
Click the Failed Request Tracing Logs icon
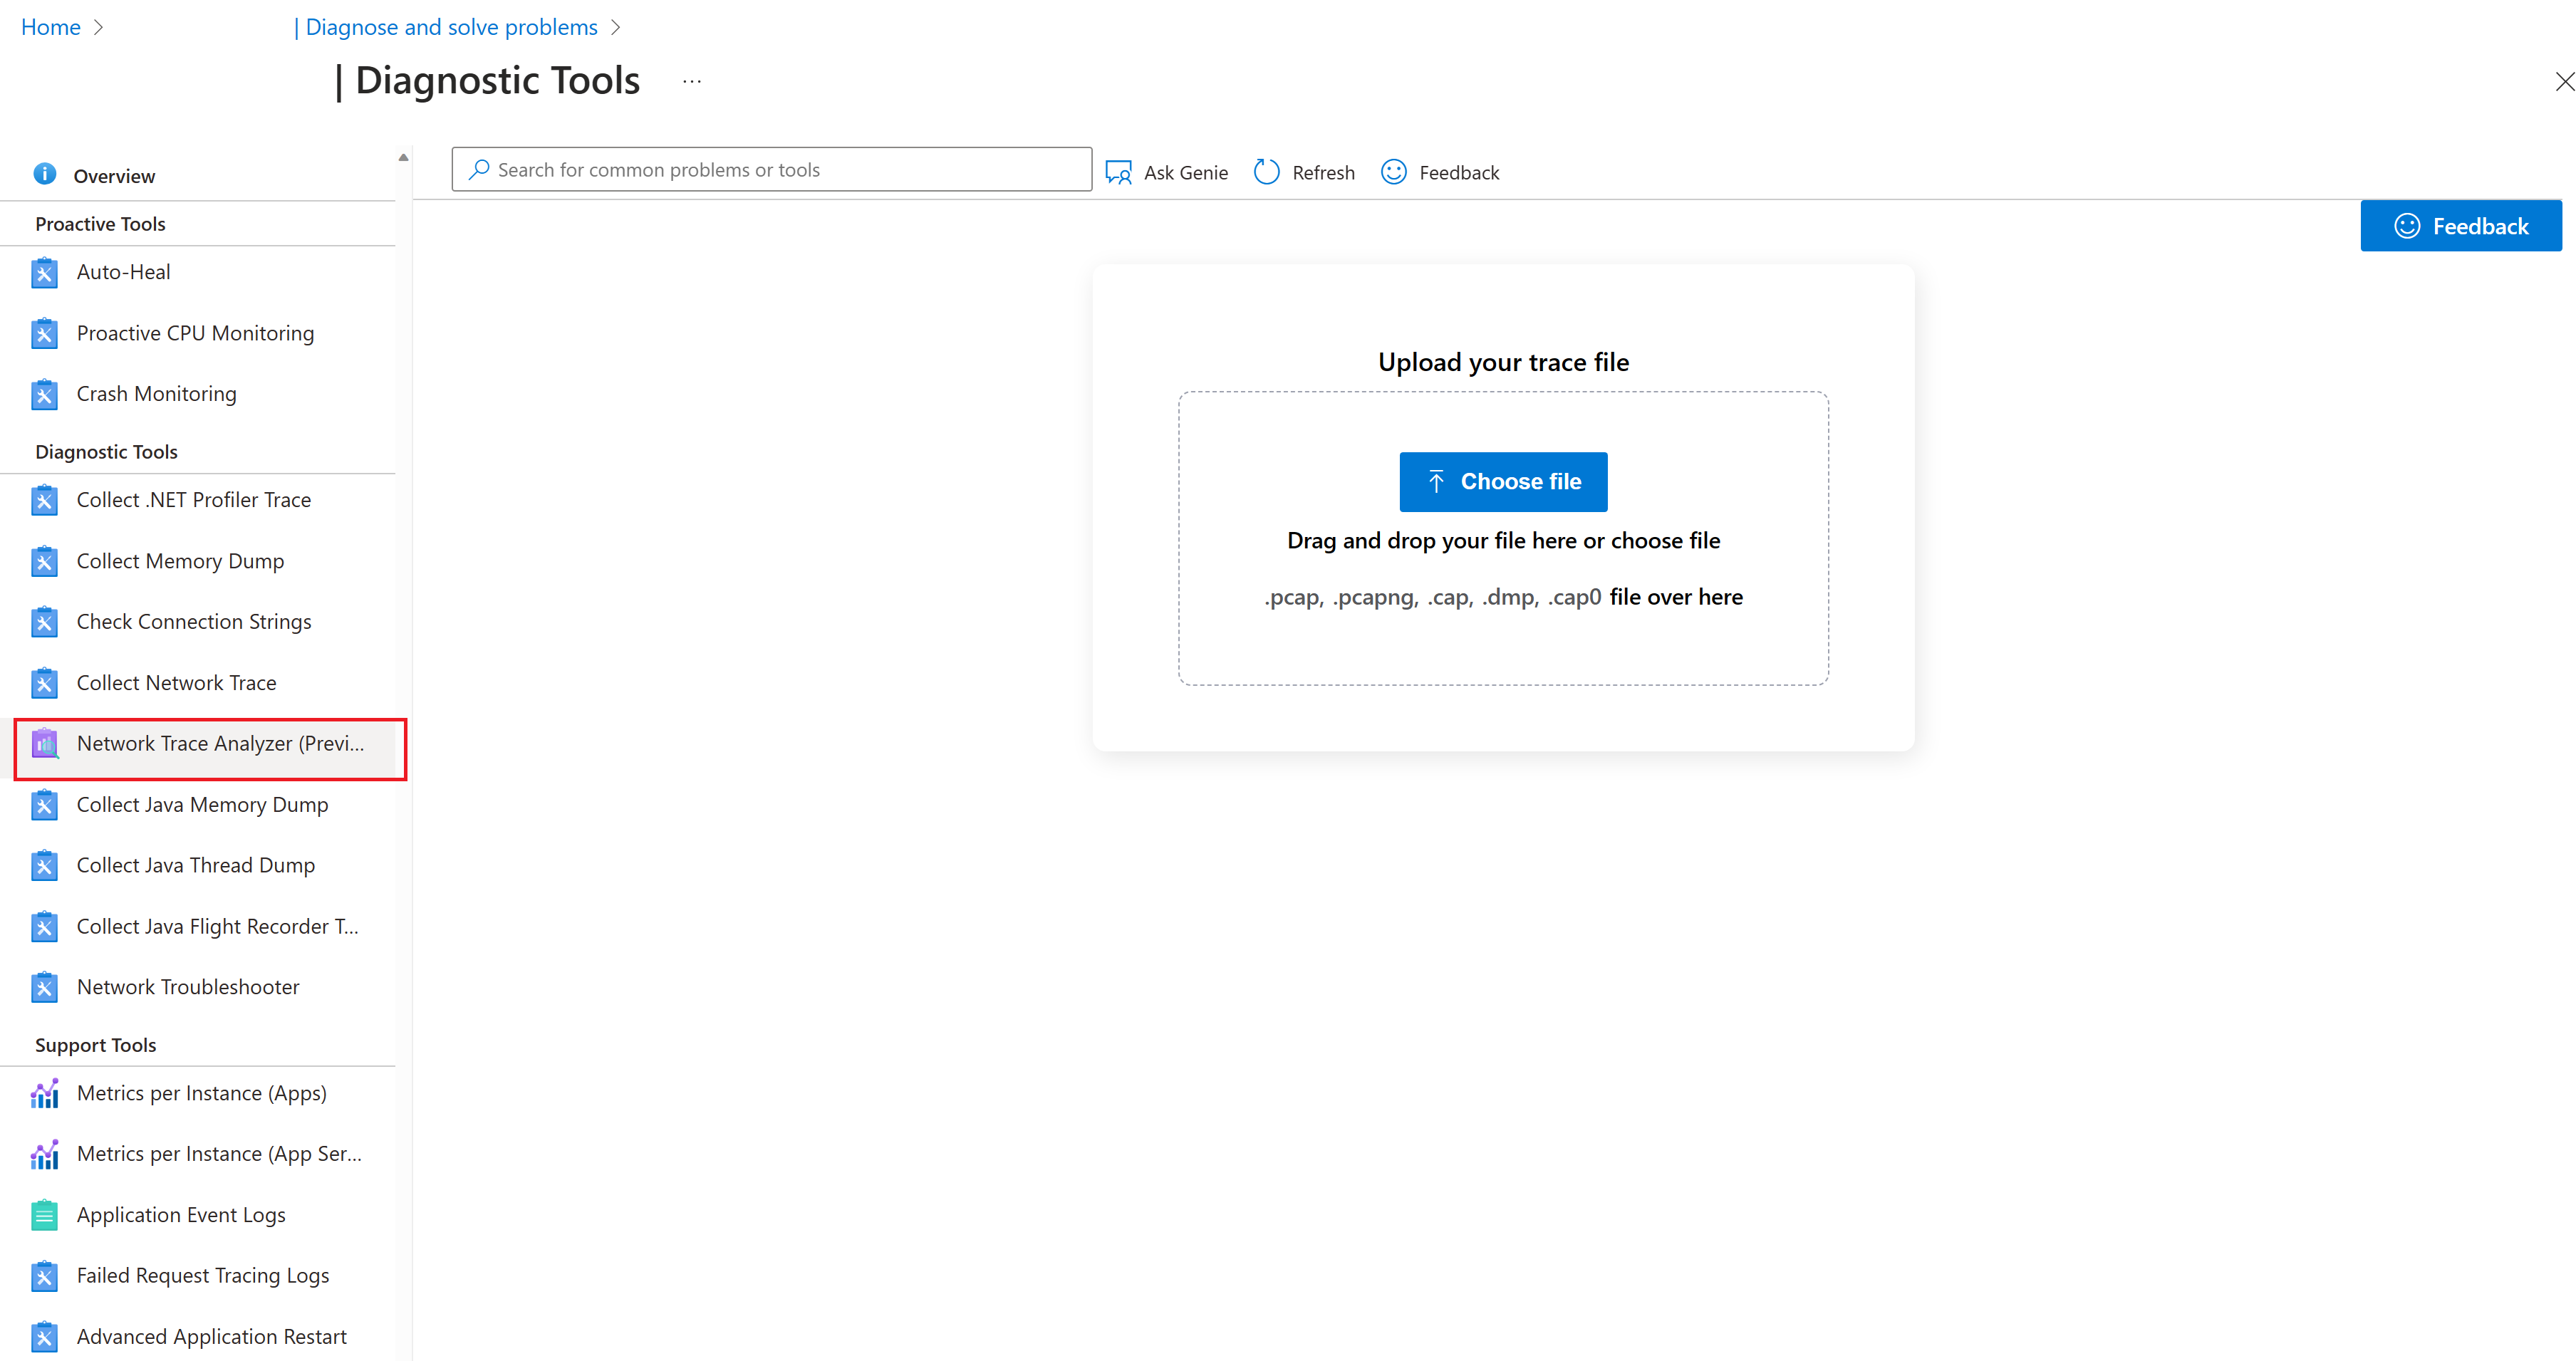(44, 1276)
